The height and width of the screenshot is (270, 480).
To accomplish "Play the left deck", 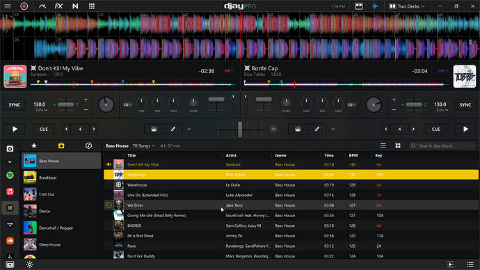I will pyautogui.click(x=15, y=129).
